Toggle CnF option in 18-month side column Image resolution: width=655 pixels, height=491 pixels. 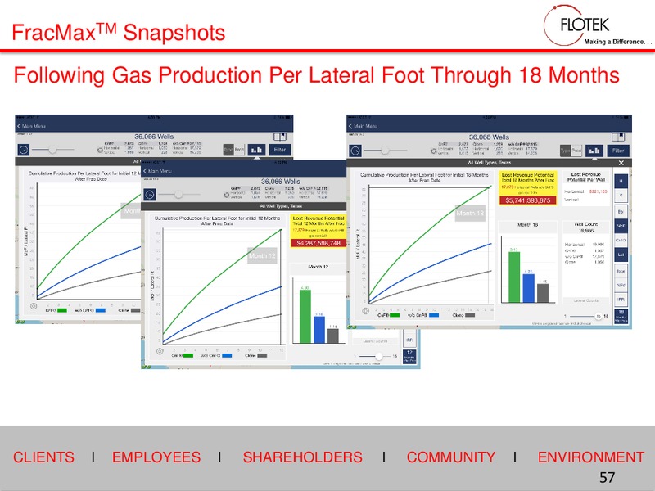coord(621,241)
